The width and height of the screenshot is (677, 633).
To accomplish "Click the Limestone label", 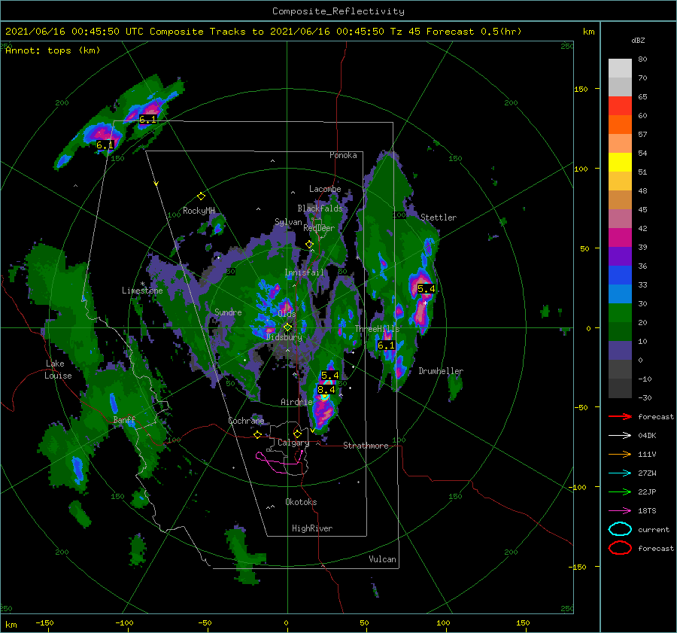I will coord(142,291).
